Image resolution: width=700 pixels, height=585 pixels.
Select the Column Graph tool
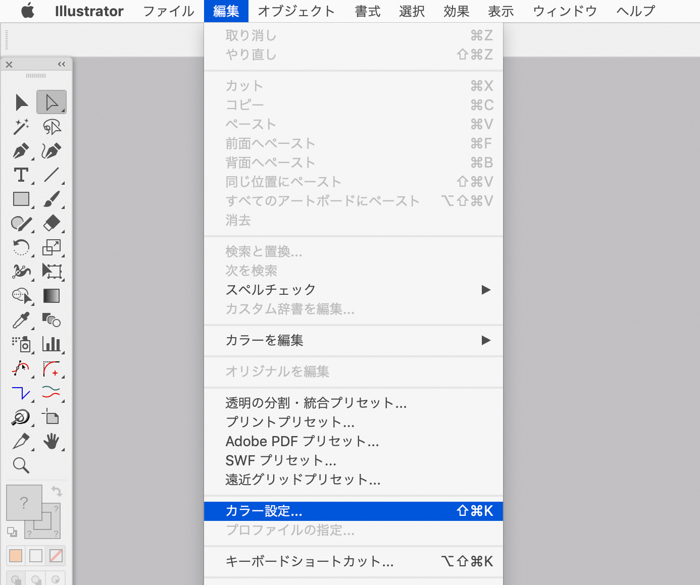[52, 344]
